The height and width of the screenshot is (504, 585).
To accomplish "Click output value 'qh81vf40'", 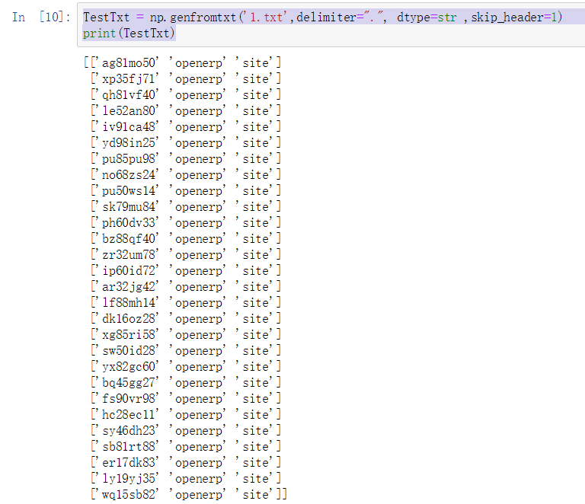I will tap(129, 94).
